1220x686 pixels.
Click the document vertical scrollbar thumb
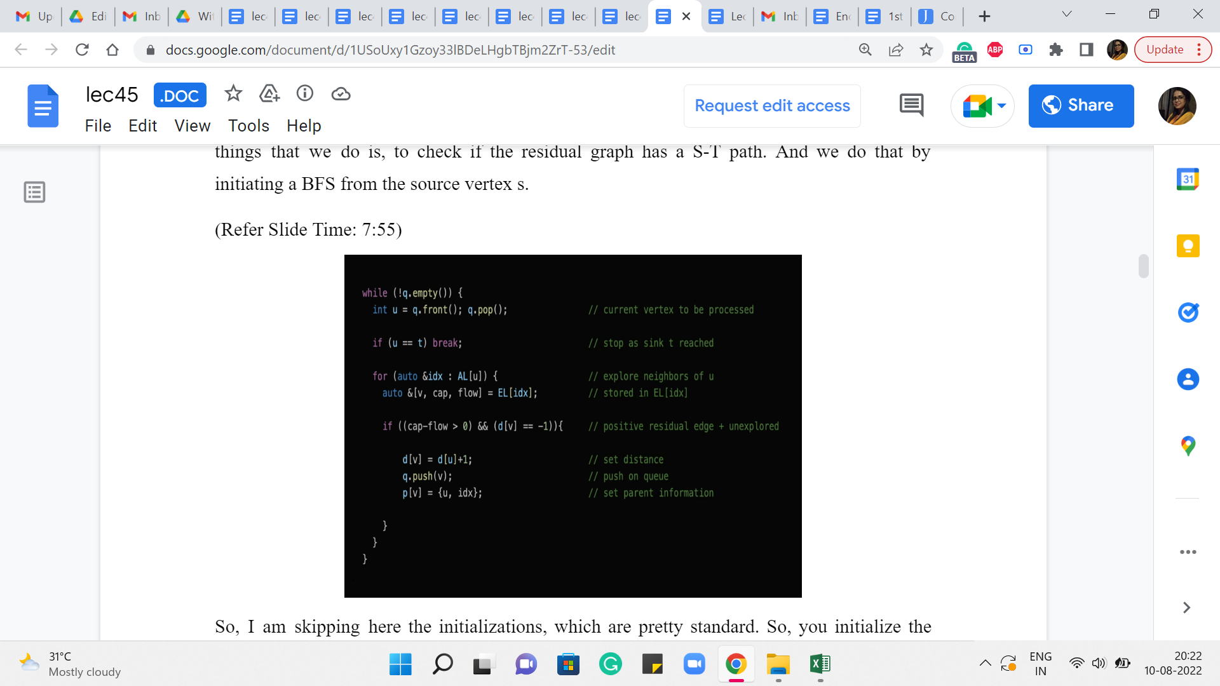(x=1143, y=266)
